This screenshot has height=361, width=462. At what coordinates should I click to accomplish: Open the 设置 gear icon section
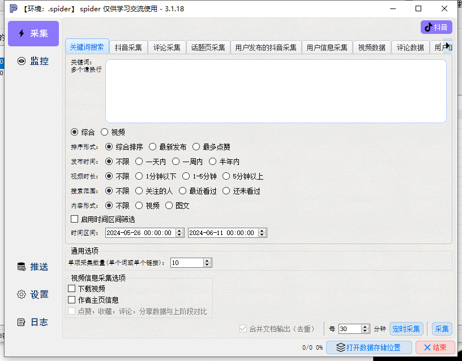[33, 294]
